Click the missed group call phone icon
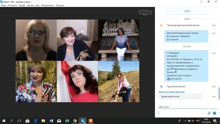220x124 pixels. tap(161, 25)
